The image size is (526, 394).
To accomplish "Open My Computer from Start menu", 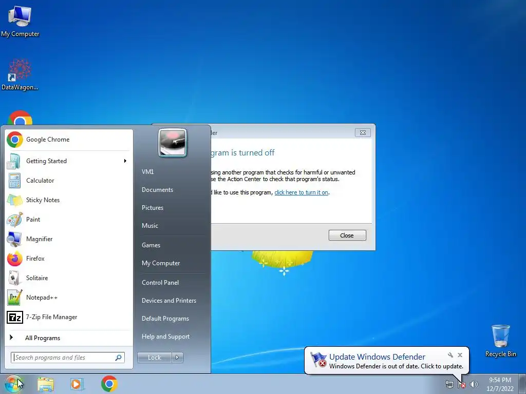I will [161, 263].
